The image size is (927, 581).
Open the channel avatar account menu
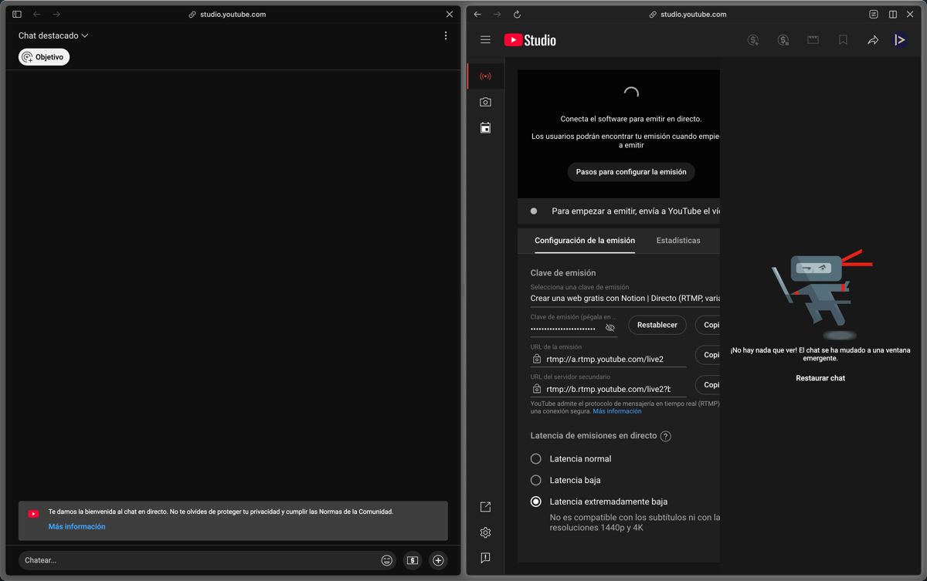point(900,40)
